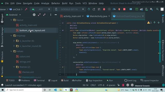Open the Android project view dropdown
This screenshot has width=165, height=92.
[13, 15]
